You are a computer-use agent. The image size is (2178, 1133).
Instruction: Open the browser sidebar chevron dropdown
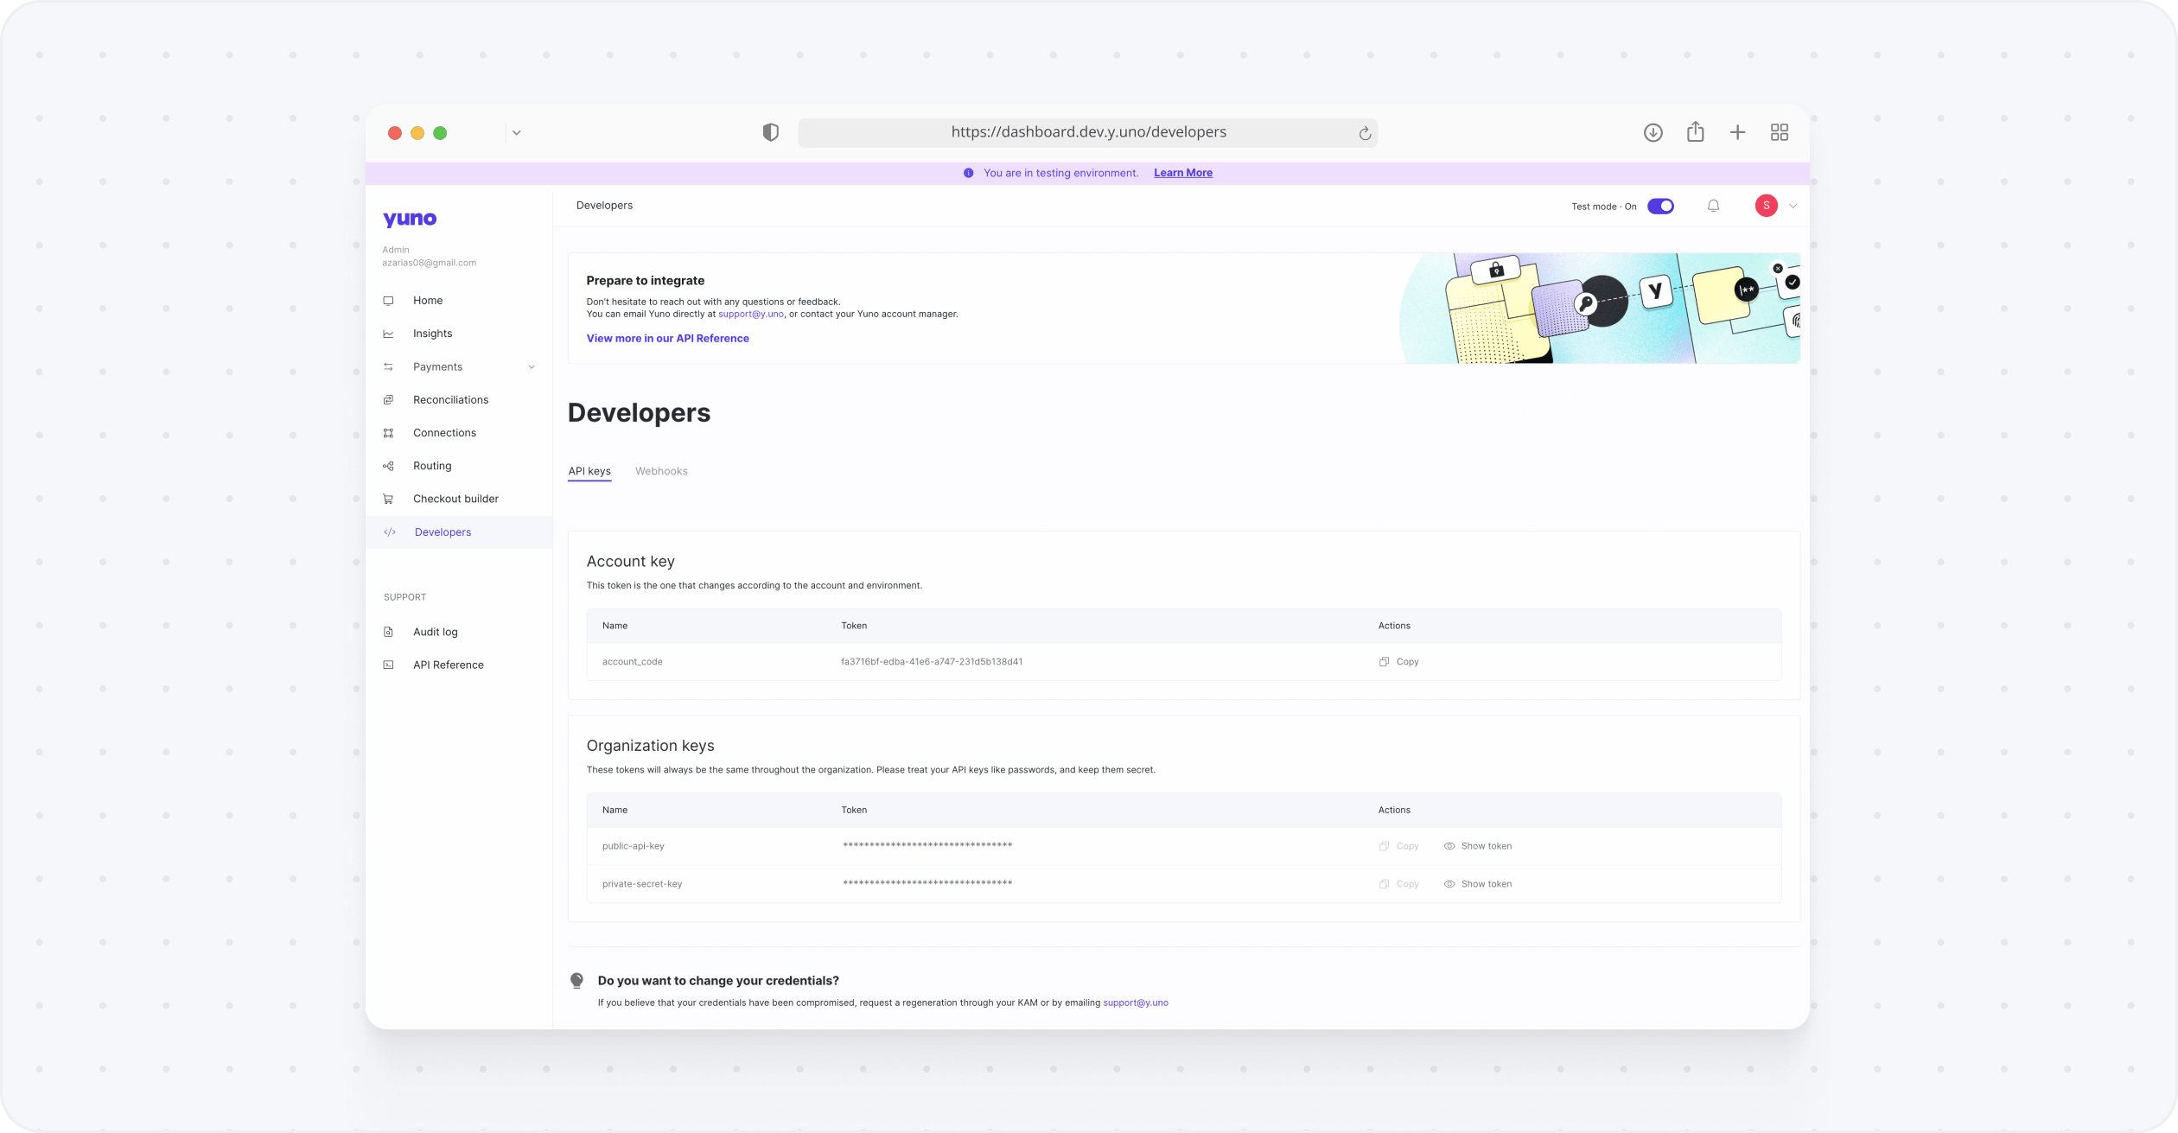516,133
